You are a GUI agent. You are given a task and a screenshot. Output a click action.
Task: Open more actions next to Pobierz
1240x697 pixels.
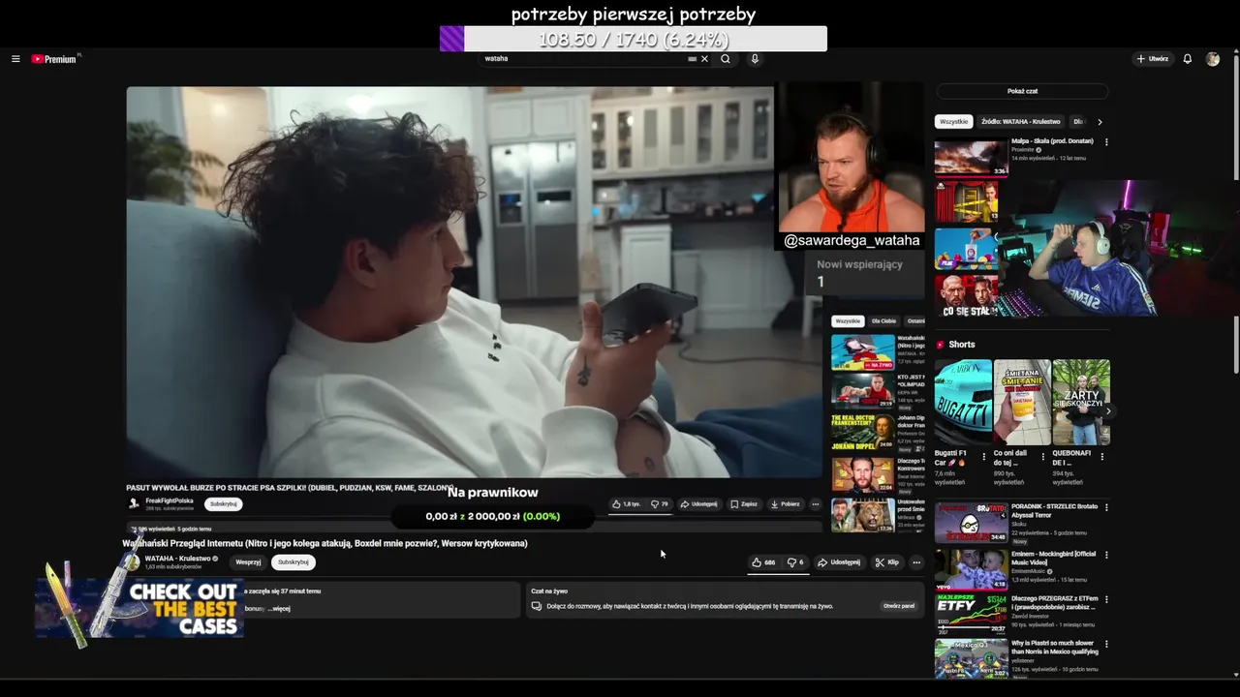[815, 504]
